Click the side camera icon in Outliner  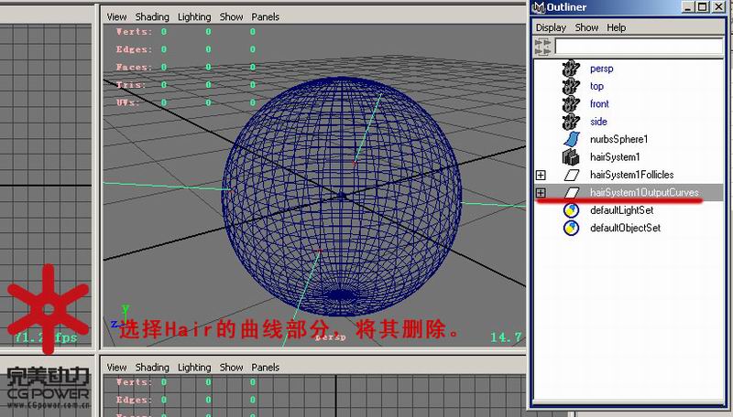[x=571, y=122]
